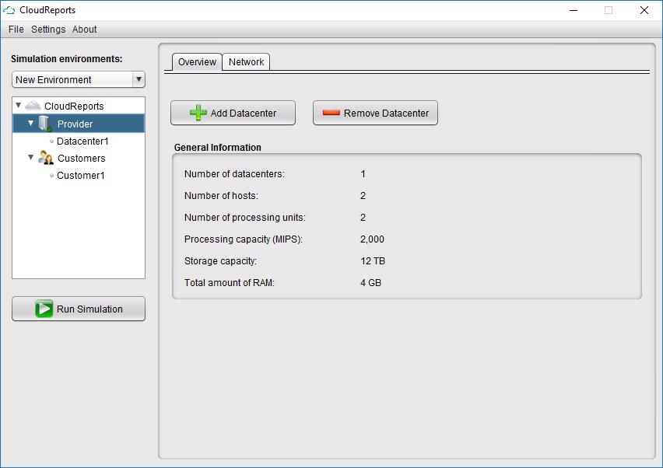Minimize the CloudReports window

[574, 10]
